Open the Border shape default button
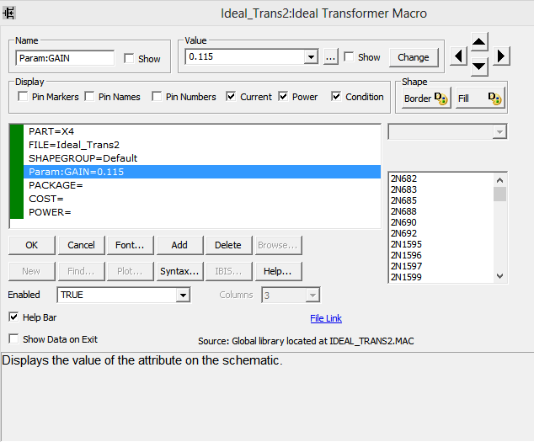 coord(427,99)
